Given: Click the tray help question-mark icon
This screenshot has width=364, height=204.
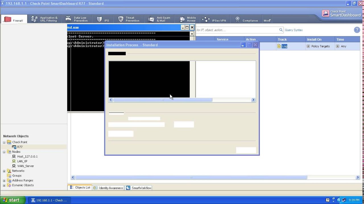Looking at the screenshot, I should [328, 200].
